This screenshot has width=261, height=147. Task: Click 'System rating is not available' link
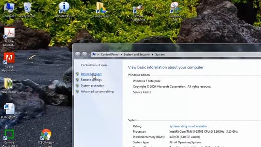(x=188, y=126)
